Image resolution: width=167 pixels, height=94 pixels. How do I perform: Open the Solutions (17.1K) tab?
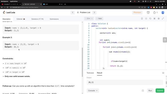[x=38, y=19]
